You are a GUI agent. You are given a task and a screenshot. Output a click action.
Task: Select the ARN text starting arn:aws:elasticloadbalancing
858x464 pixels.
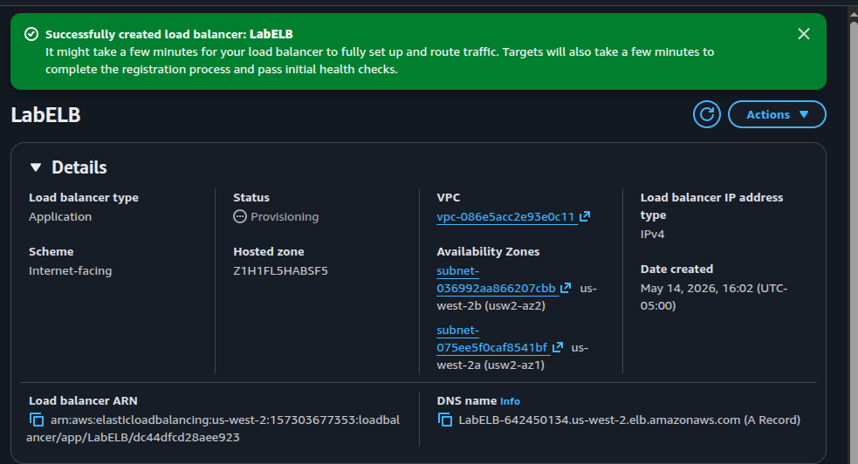pyautogui.click(x=213, y=428)
